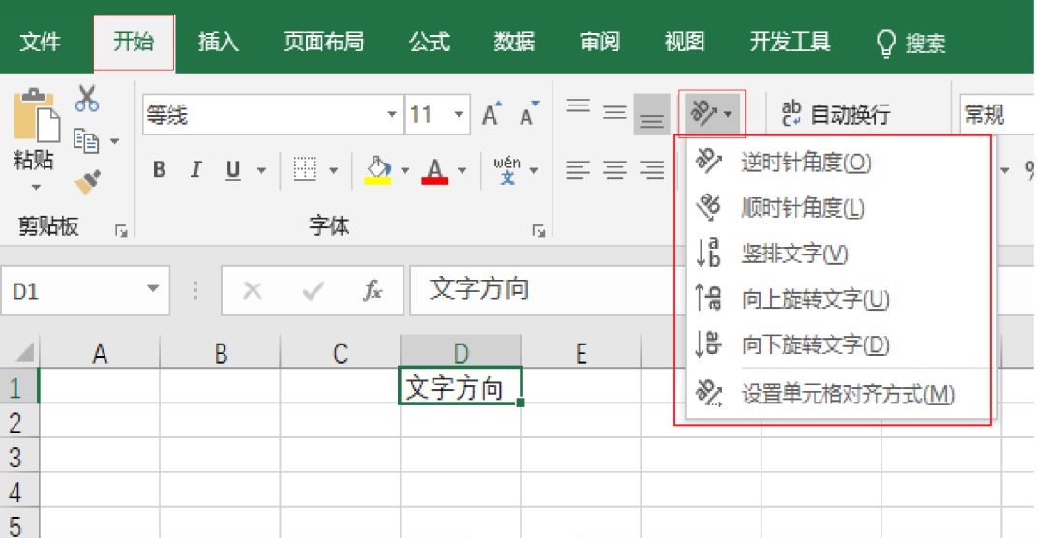Viewport: 1045px width, 538px height.
Task: Open 字体 group dialog launcher
Action: pos(539,230)
